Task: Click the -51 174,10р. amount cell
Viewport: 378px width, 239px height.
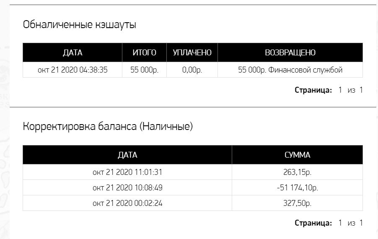Action: (297, 187)
